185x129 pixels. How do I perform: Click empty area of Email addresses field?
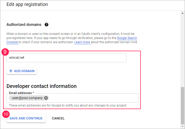coord(93,98)
